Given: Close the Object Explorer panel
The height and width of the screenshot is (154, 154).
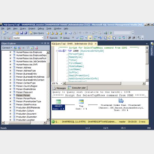Looking at the screenshot, I should (x=48, y=43).
